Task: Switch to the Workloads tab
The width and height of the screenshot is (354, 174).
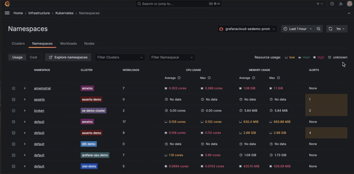Action: click(x=68, y=43)
